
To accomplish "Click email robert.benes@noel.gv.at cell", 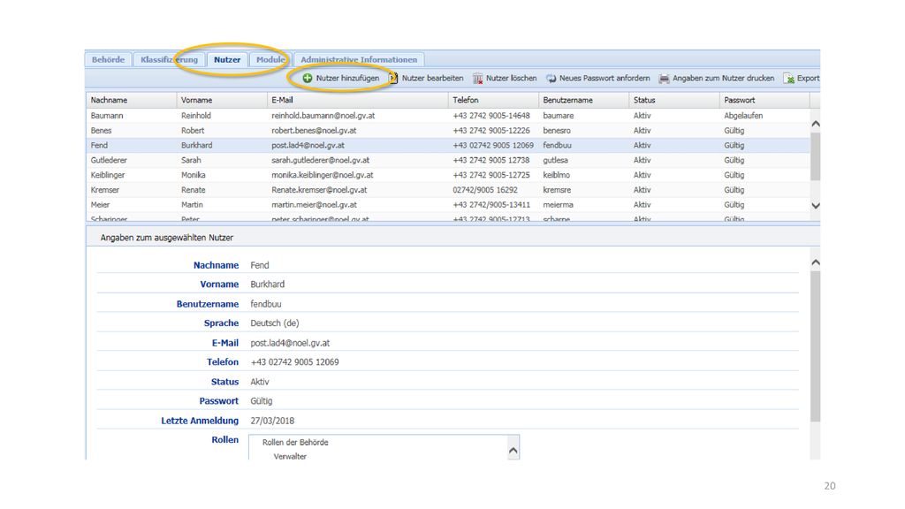I will tap(314, 131).
